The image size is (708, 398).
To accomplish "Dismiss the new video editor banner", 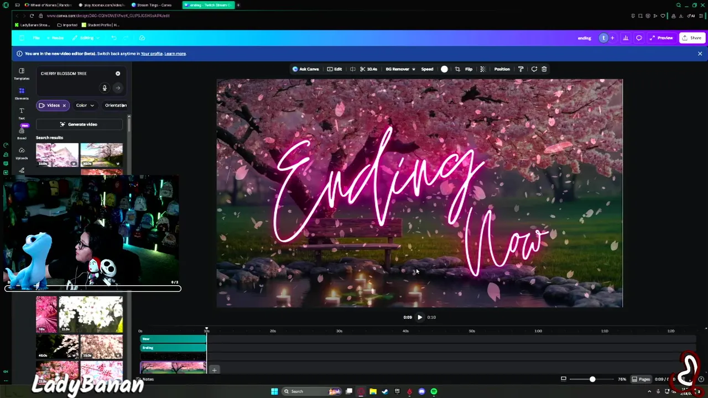I will 700,54.
